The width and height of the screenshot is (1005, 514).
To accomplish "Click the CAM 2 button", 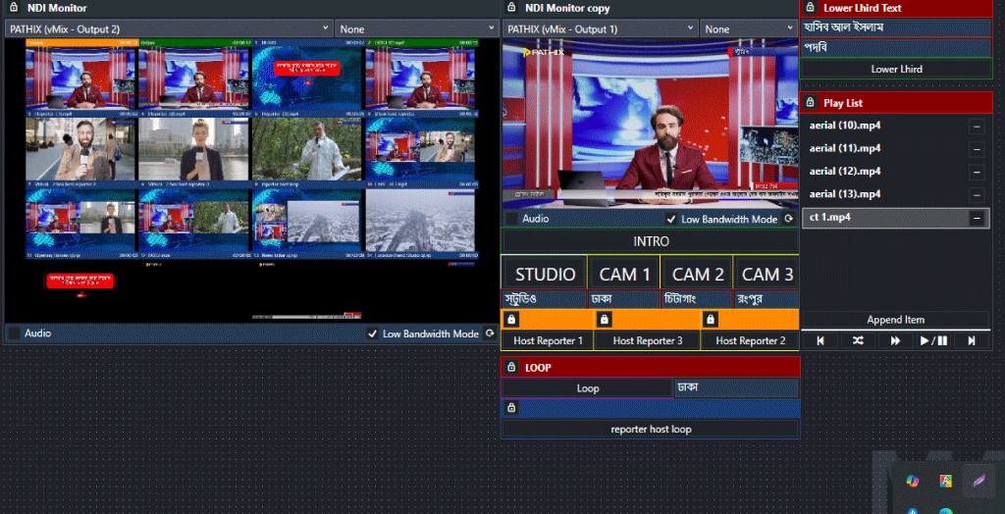I will click(698, 274).
